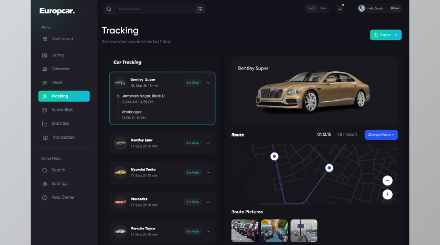
Task: Switch to Dark theme mode
Action: pos(324,8)
